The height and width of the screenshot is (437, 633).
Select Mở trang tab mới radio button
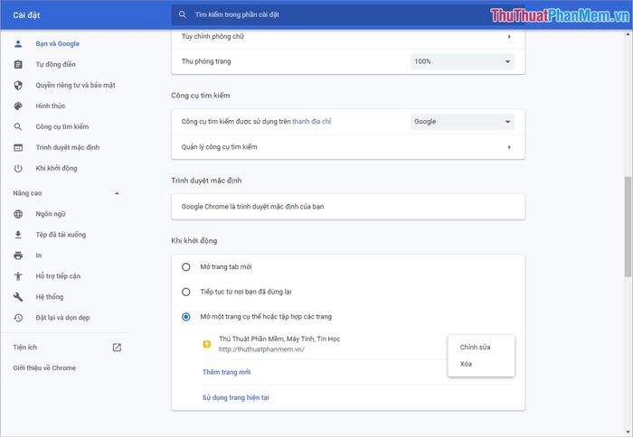[x=185, y=267]
